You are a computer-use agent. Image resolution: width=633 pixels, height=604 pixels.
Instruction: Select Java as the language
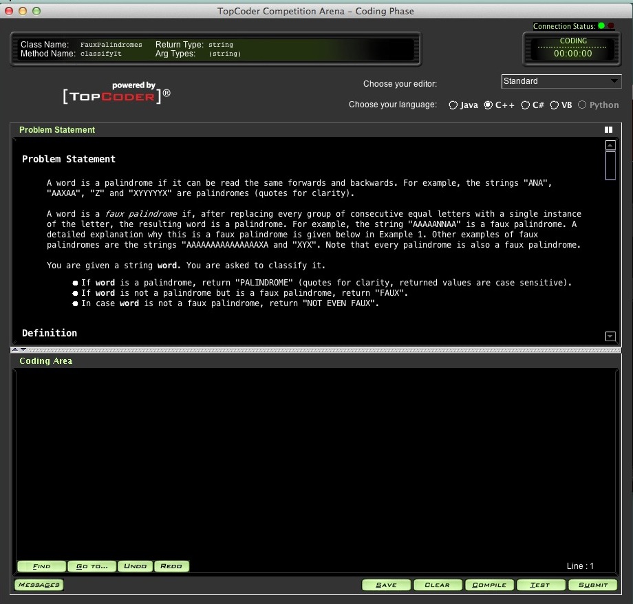(453, 105)
